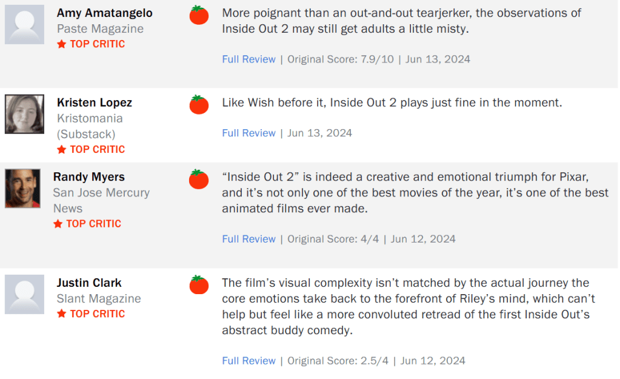Click the Fresh tomato icon beside Amy Amatangelo's review
Viewport: 620px width, 379px height.
coord(198,15)
